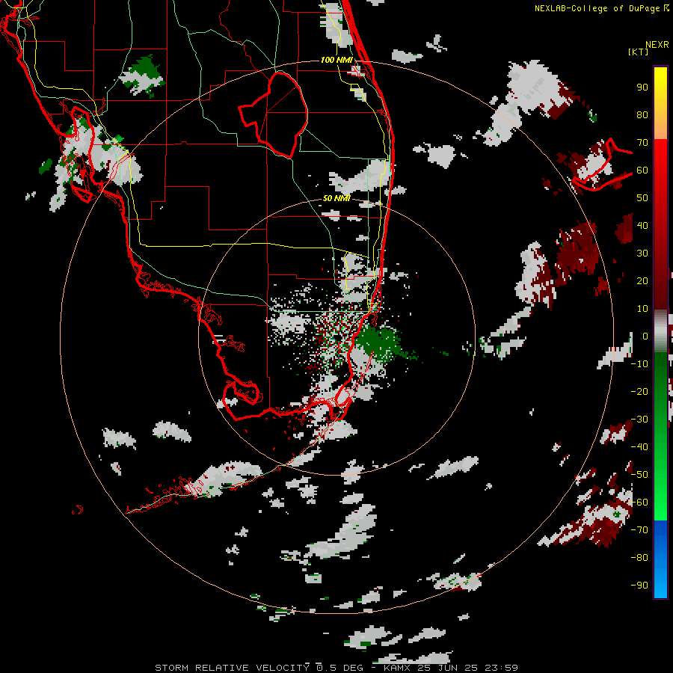The width and height of the screenshot is (673, 673).
Task: Click the [KT] units label
Action: click(x=639, y=52)
